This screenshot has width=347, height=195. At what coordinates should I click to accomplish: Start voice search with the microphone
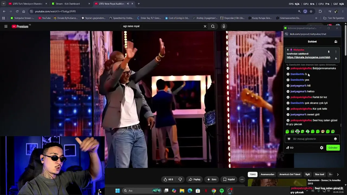point(224,26)
